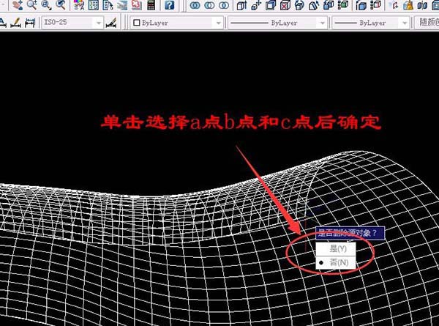Open the Markup Set Manager icon
439x326 pixels.
(x=137, y=5)
